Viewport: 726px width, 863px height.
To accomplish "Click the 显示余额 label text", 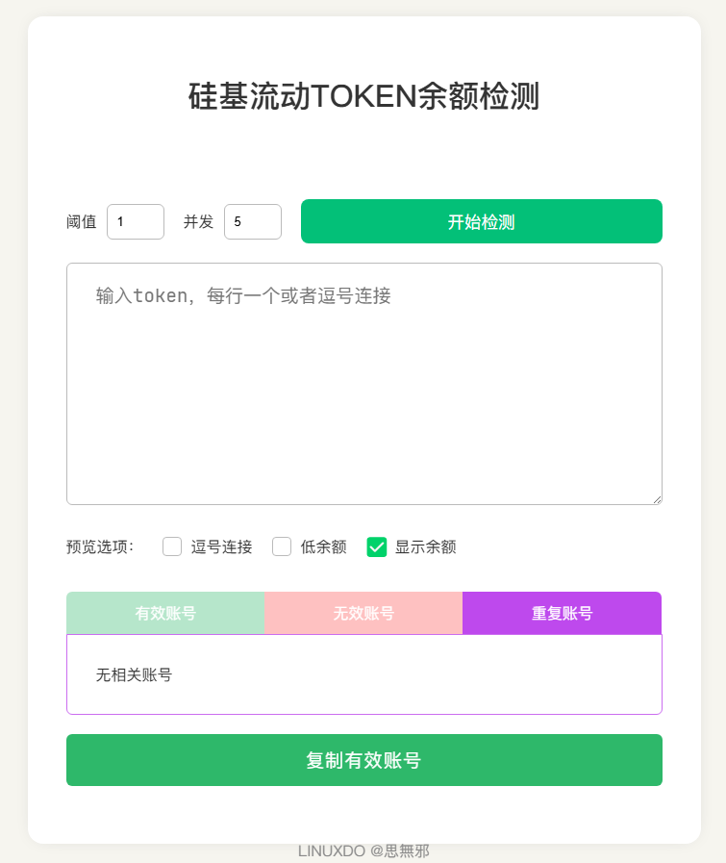I will pyautogui.click(x=426, y=547).
